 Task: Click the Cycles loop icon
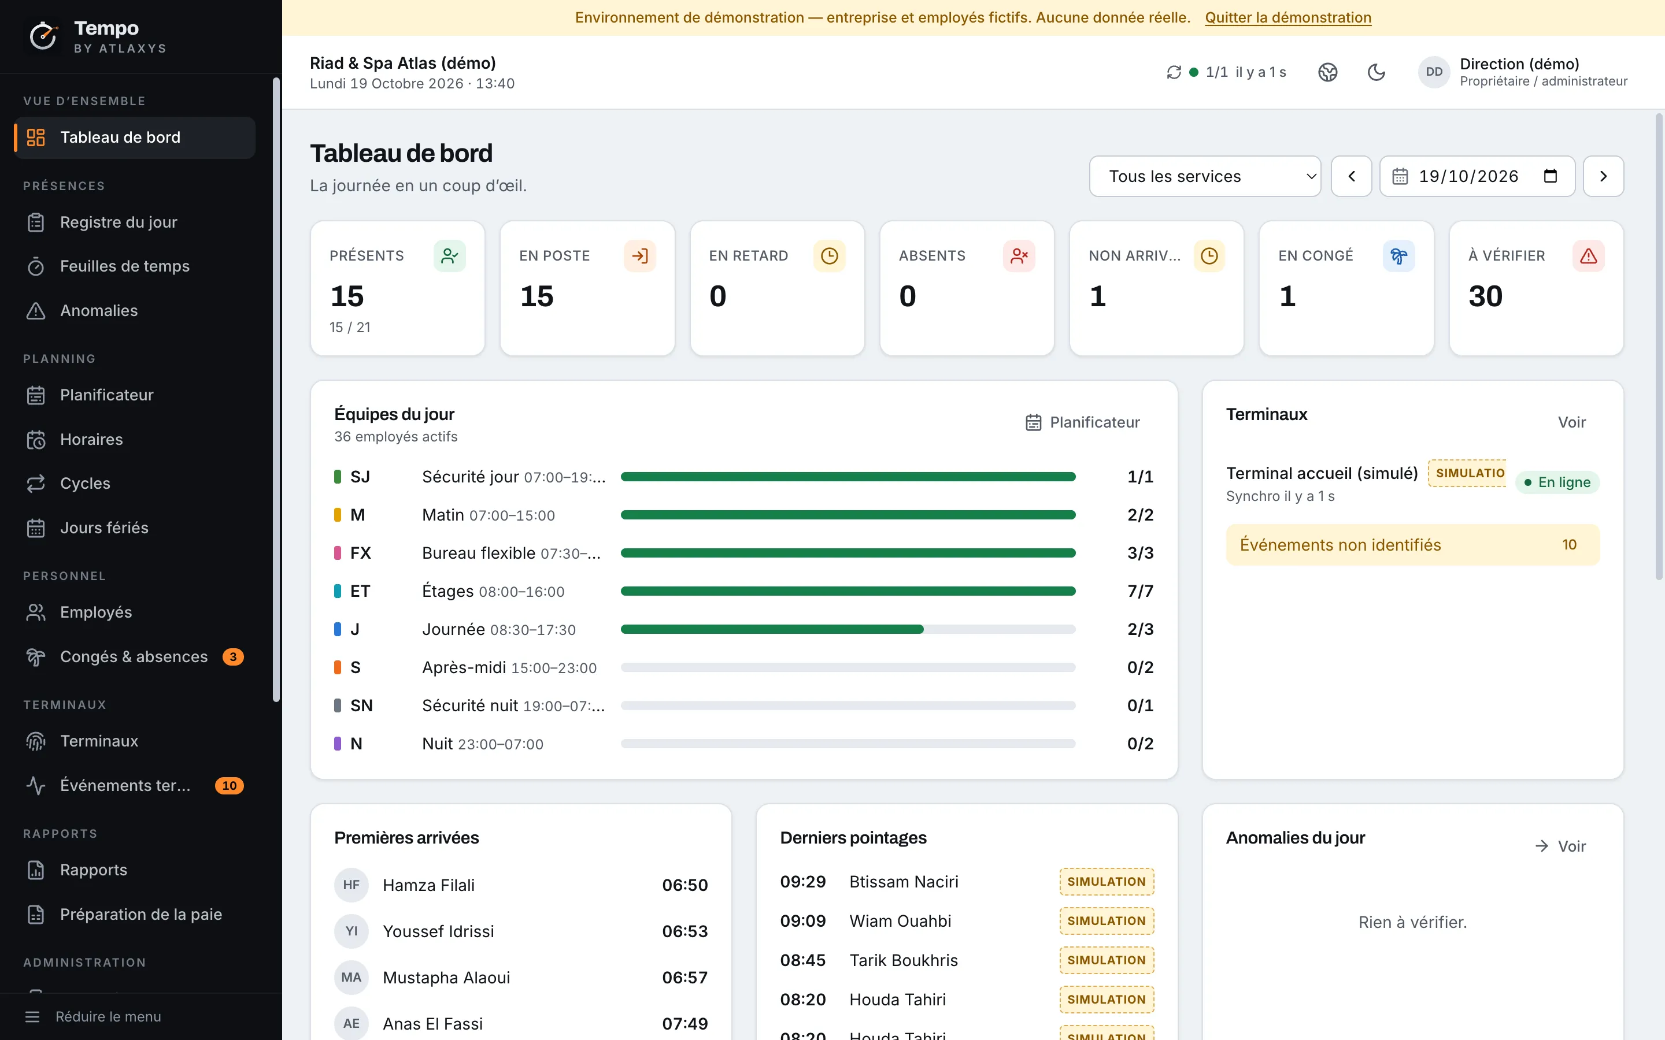36,484
